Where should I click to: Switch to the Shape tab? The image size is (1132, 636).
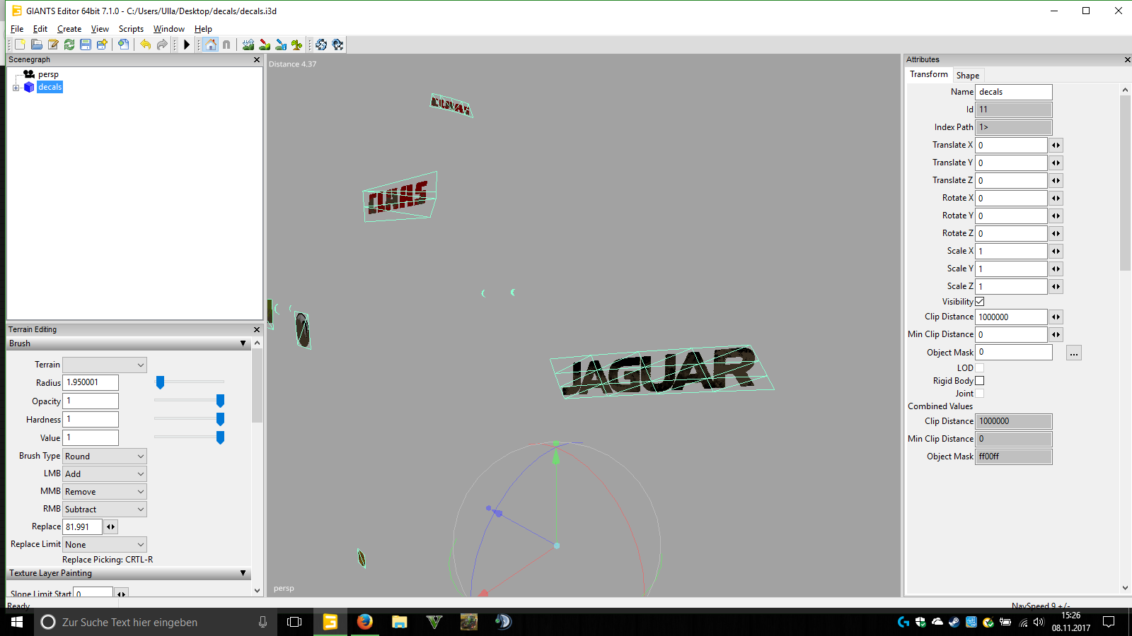point(967,76)
